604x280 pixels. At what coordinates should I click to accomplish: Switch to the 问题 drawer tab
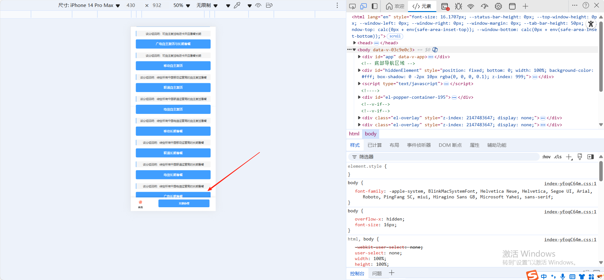pyautogui.click(x=377, y=274)
